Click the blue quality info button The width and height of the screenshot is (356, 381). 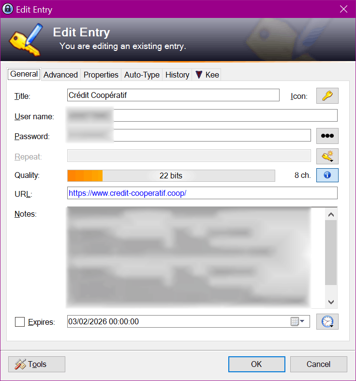click(327, 175)
